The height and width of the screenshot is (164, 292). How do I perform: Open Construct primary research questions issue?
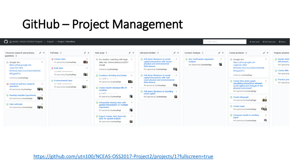coord(22,85)
